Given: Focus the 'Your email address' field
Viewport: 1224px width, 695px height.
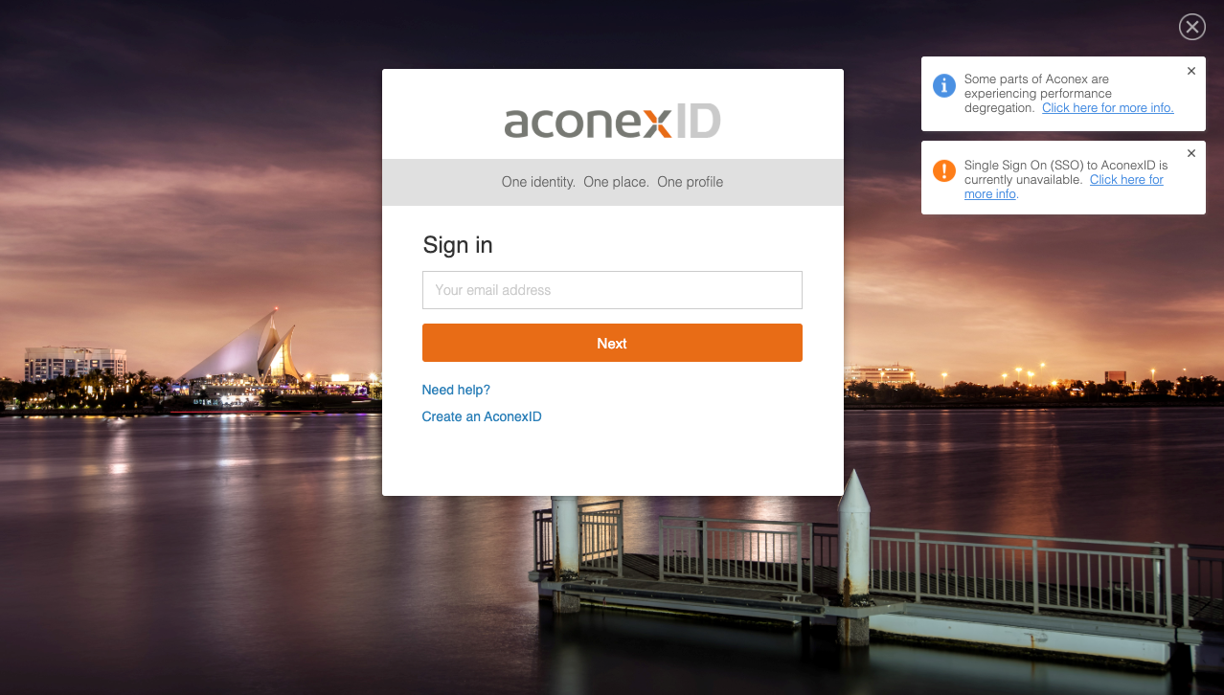Looking at the screenshot, I should pos(612,290).
